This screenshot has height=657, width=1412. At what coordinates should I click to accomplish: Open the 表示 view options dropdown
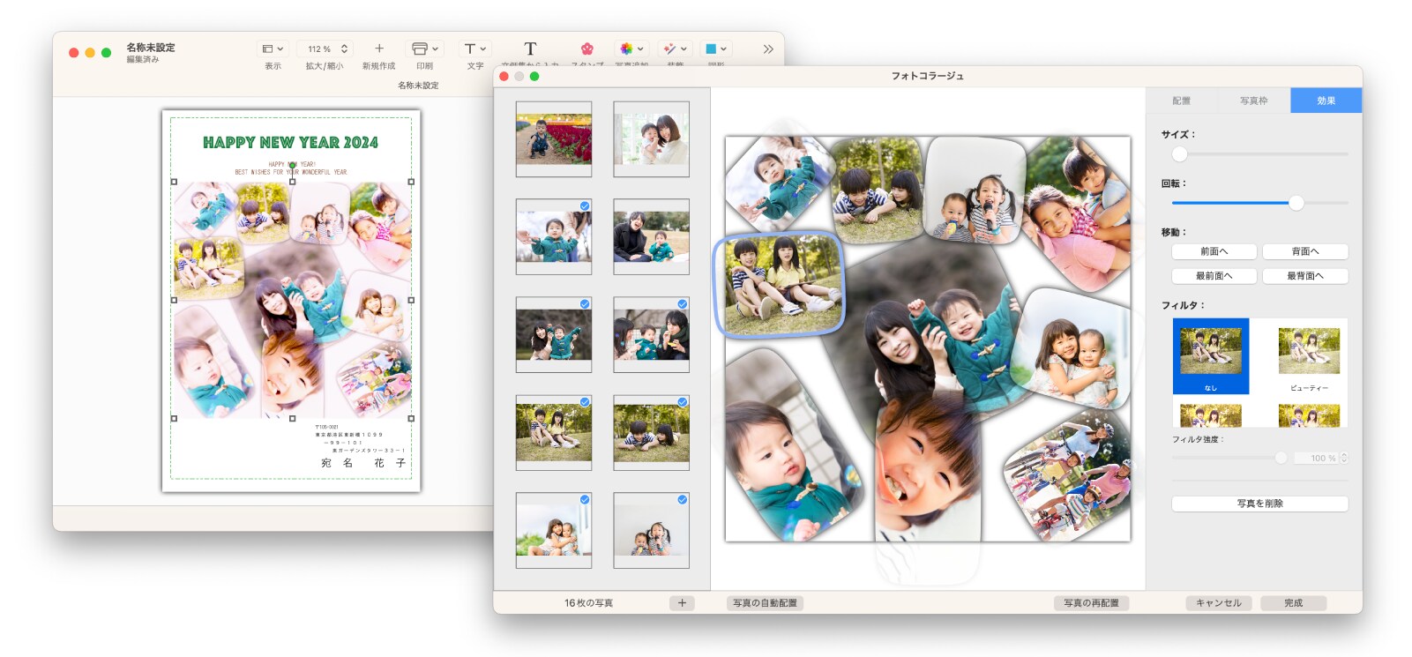click(x=273, y=49)
